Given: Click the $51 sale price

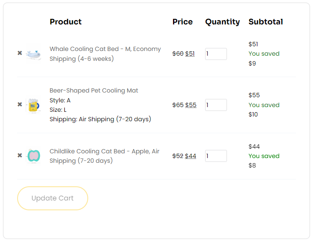Looking at the screenshot, I should pyautogui.click(x=190, y=54).
